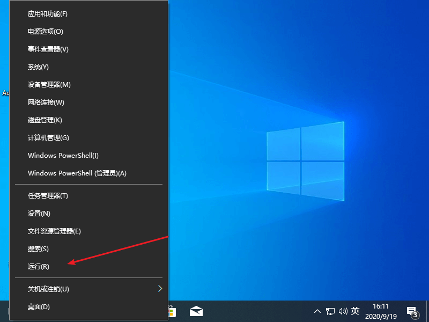Switch the 英 input method indicator
This screenshot has width=429, height=322.
click(x=355, y=311)
